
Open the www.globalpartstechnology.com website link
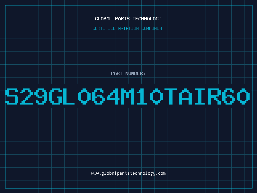coord(128,173)
